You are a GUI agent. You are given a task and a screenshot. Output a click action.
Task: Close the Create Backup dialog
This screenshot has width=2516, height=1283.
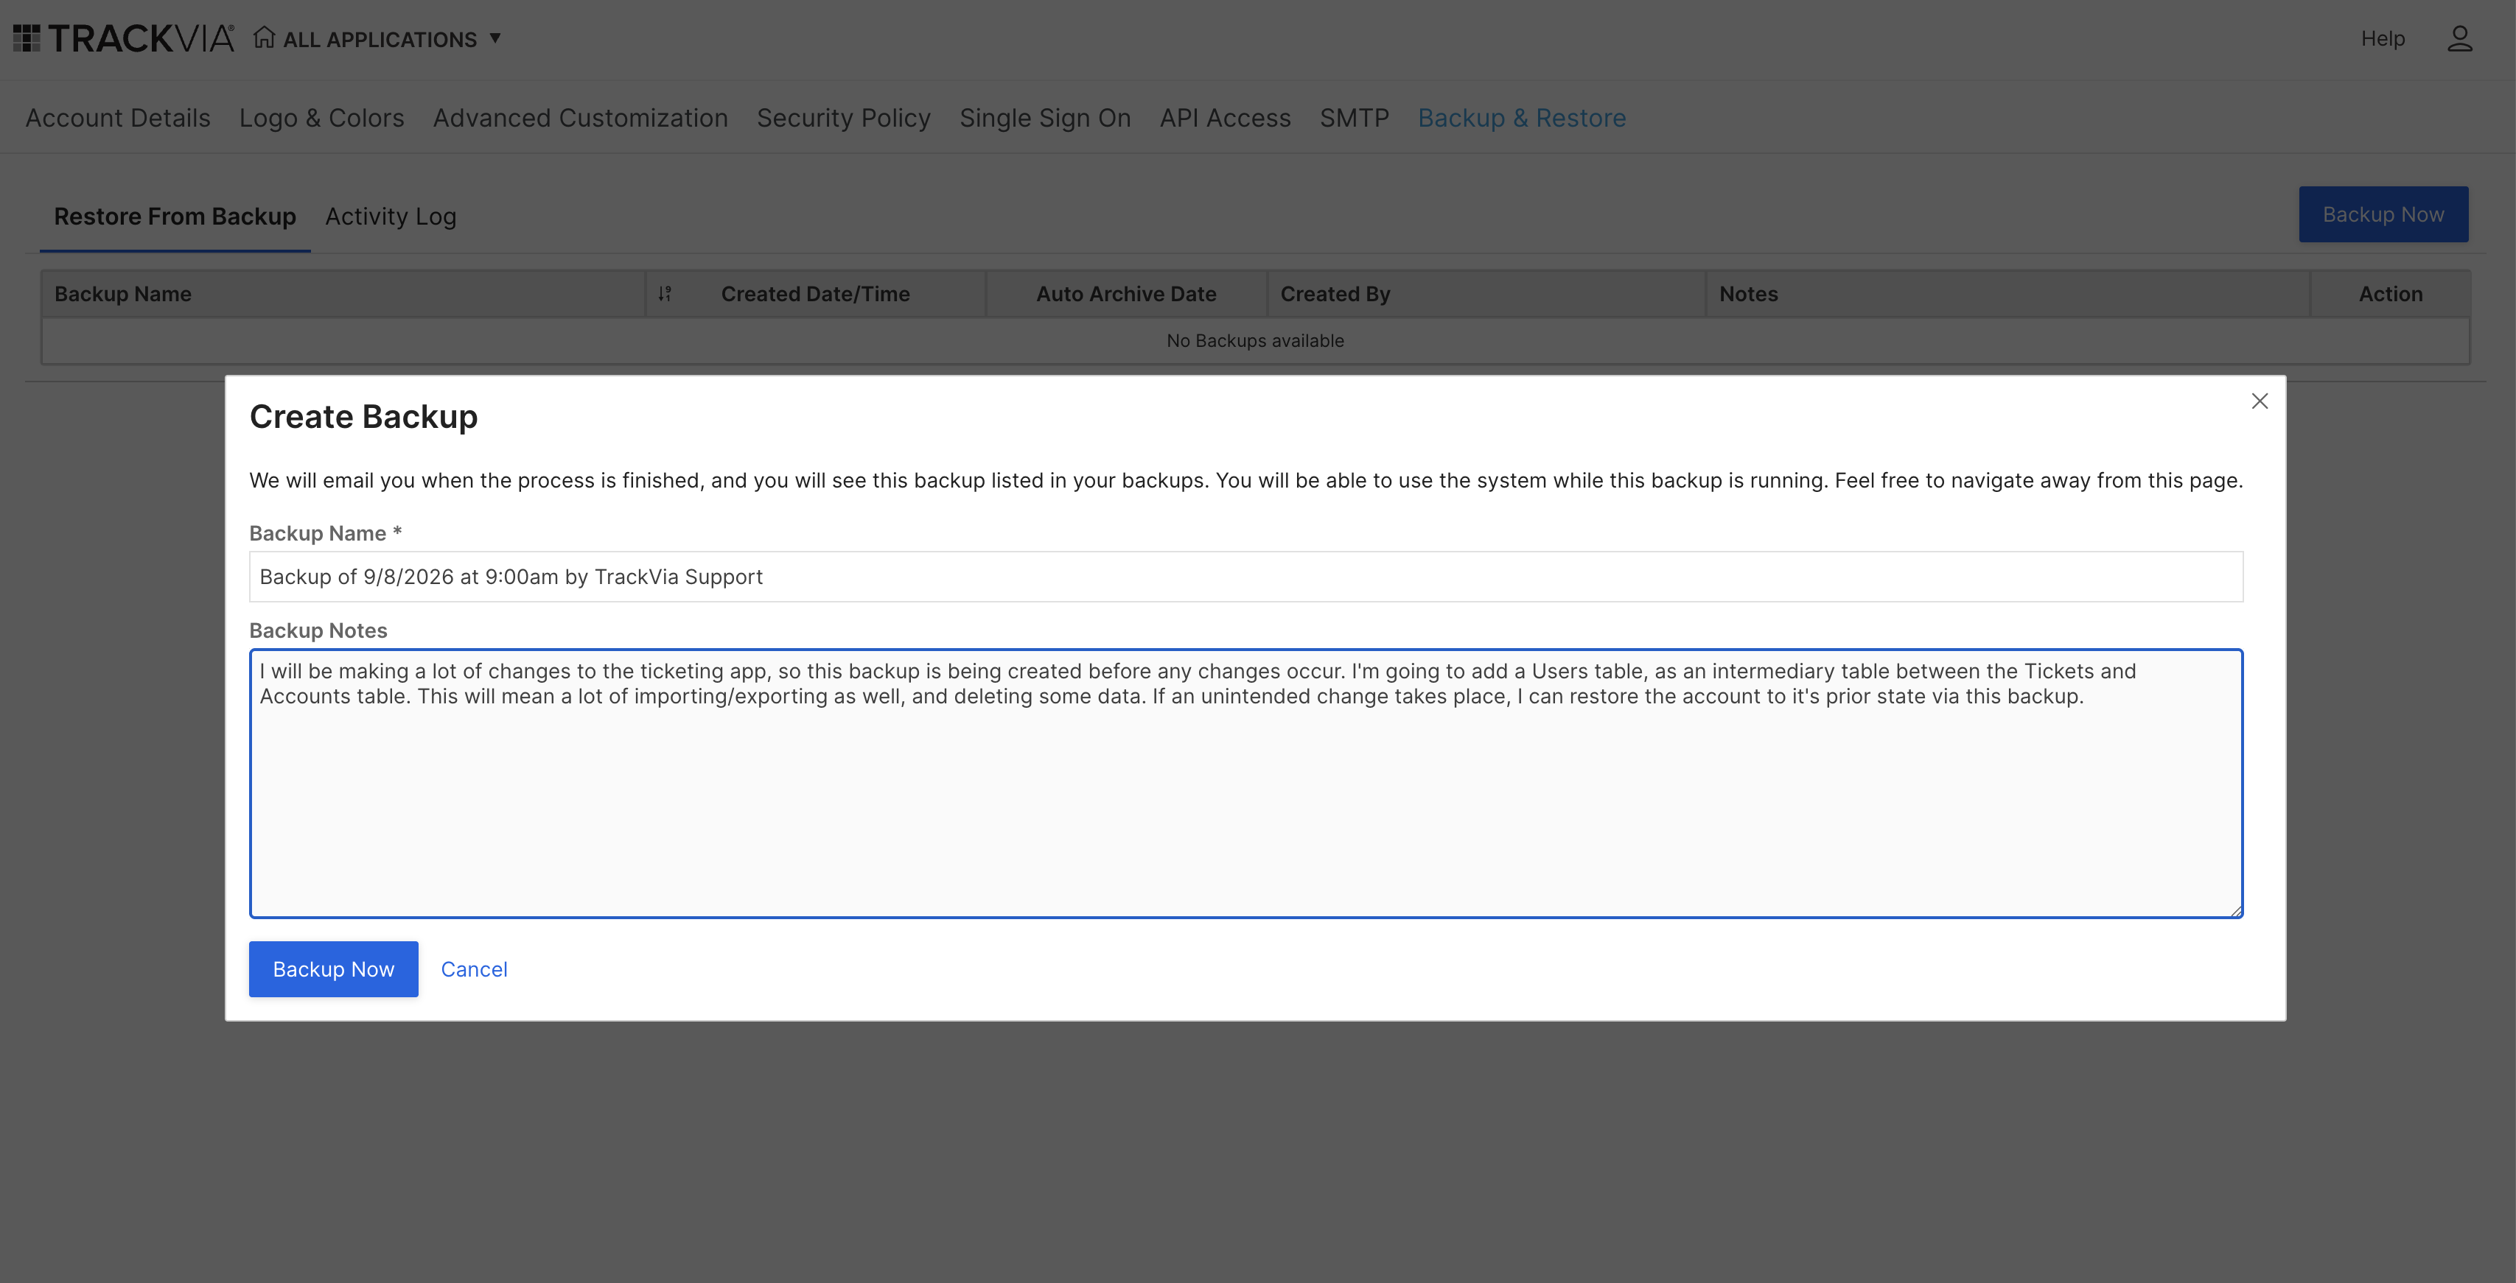point(2259,401)
